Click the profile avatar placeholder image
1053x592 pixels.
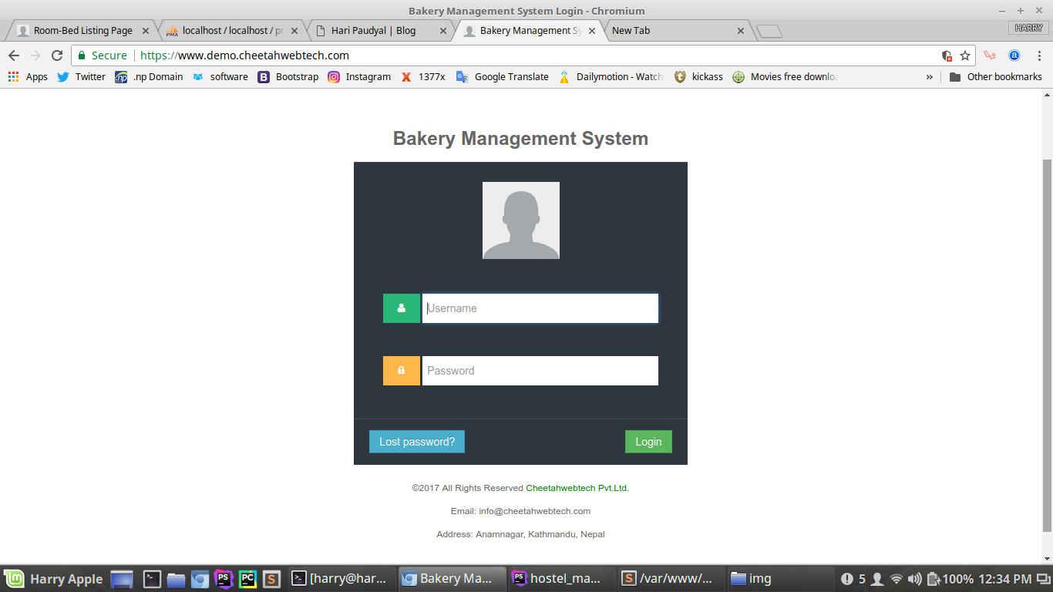tap(521, 220)
